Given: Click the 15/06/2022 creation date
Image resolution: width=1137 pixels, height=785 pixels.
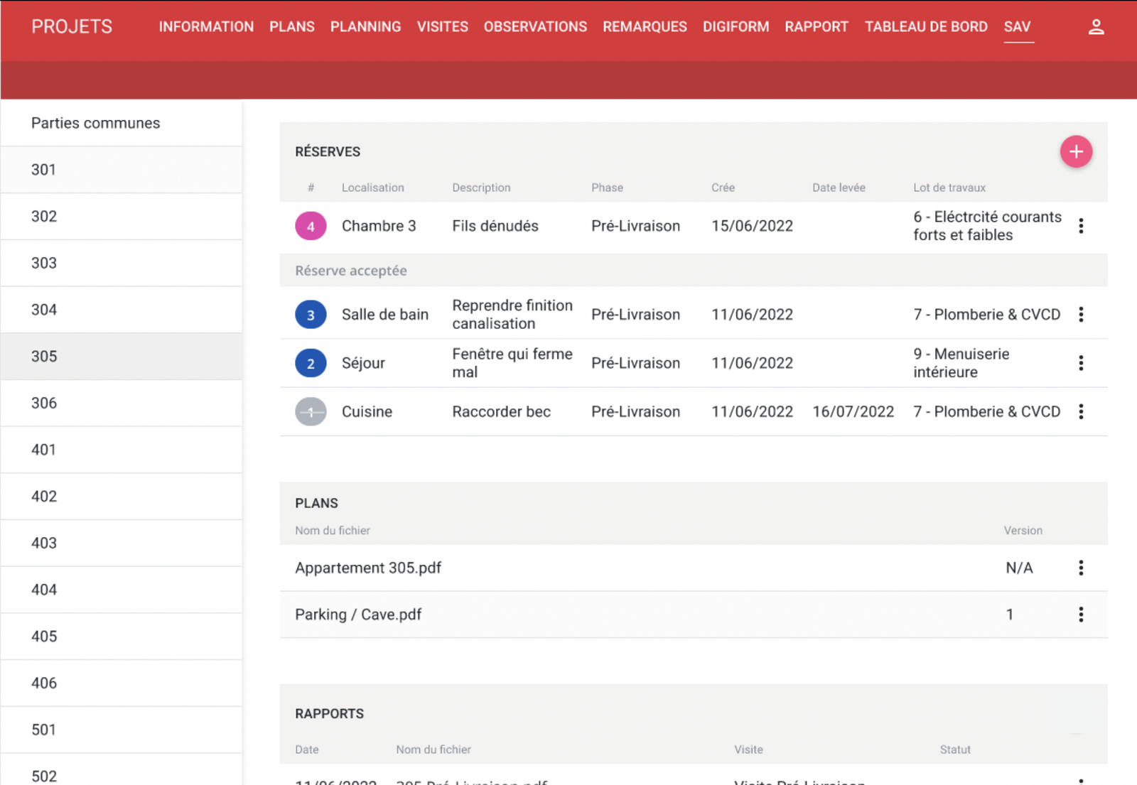Looking at the screenshot, I should tap(752, 226).
